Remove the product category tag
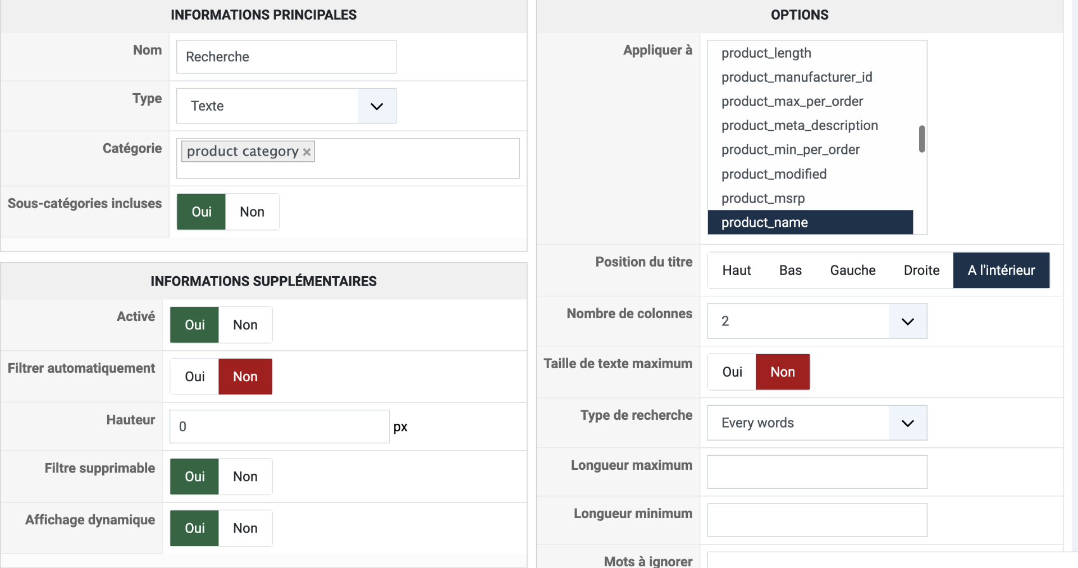 click(307, 152)
